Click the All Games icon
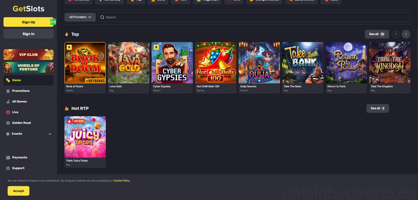The width and height of the screenshot is (418, 200). point(8,102)
